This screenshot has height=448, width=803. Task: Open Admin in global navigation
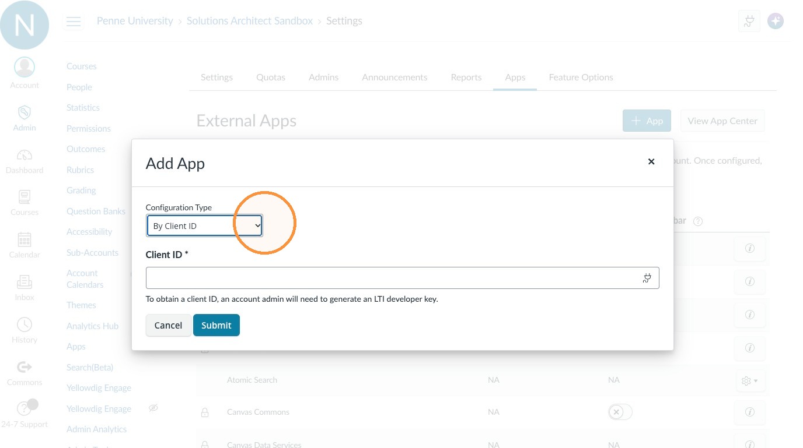(25, 117)
